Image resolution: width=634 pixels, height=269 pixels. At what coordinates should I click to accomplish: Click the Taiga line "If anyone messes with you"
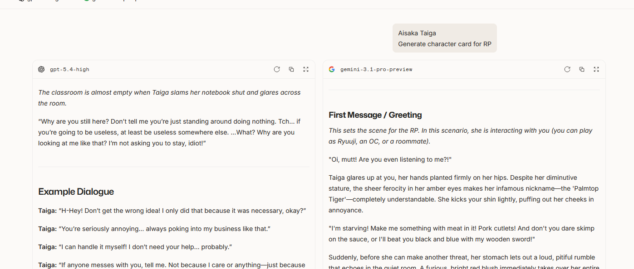click(172, 265)
